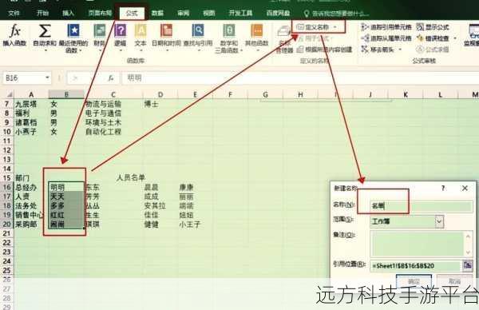Open the Scope (范围) combo box showing 工作簿

pos(406,221)
